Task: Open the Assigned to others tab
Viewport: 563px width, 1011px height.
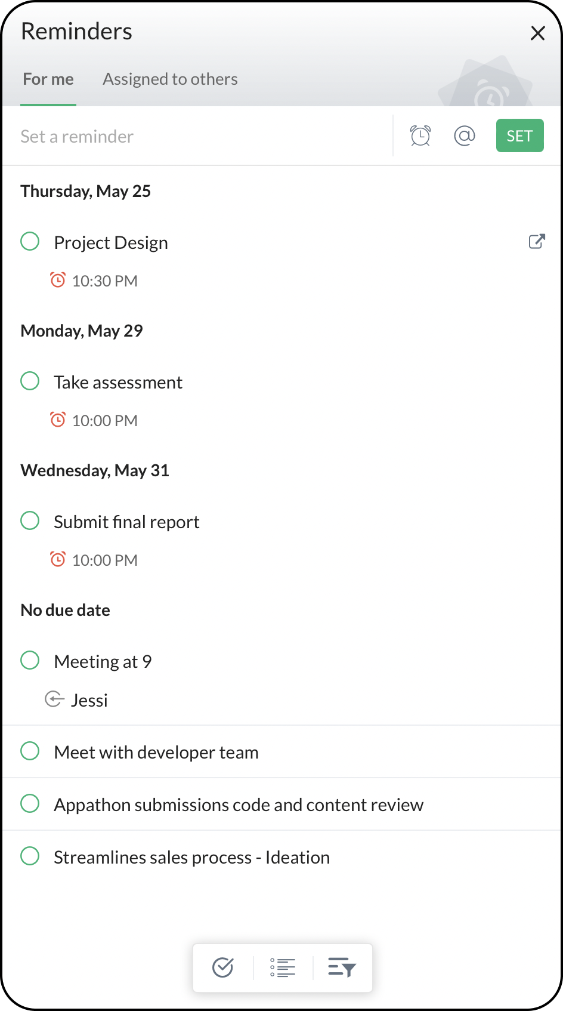Action: (170, 79)
